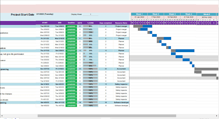Click the 31 Jan 2022 week date

(139, 17)
